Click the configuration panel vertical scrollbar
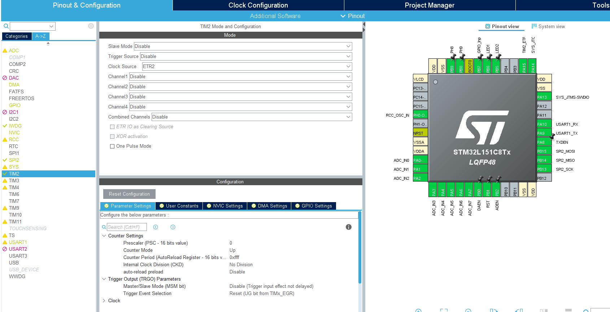The image size is (610, 312). [360, 247]
